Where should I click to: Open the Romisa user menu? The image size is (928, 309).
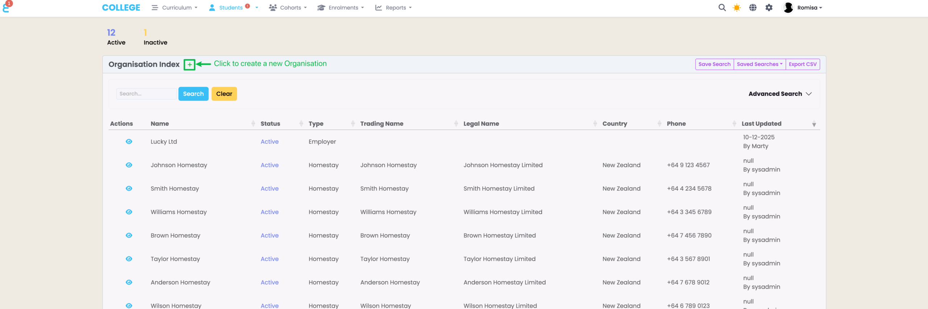[x=803, y=8]
